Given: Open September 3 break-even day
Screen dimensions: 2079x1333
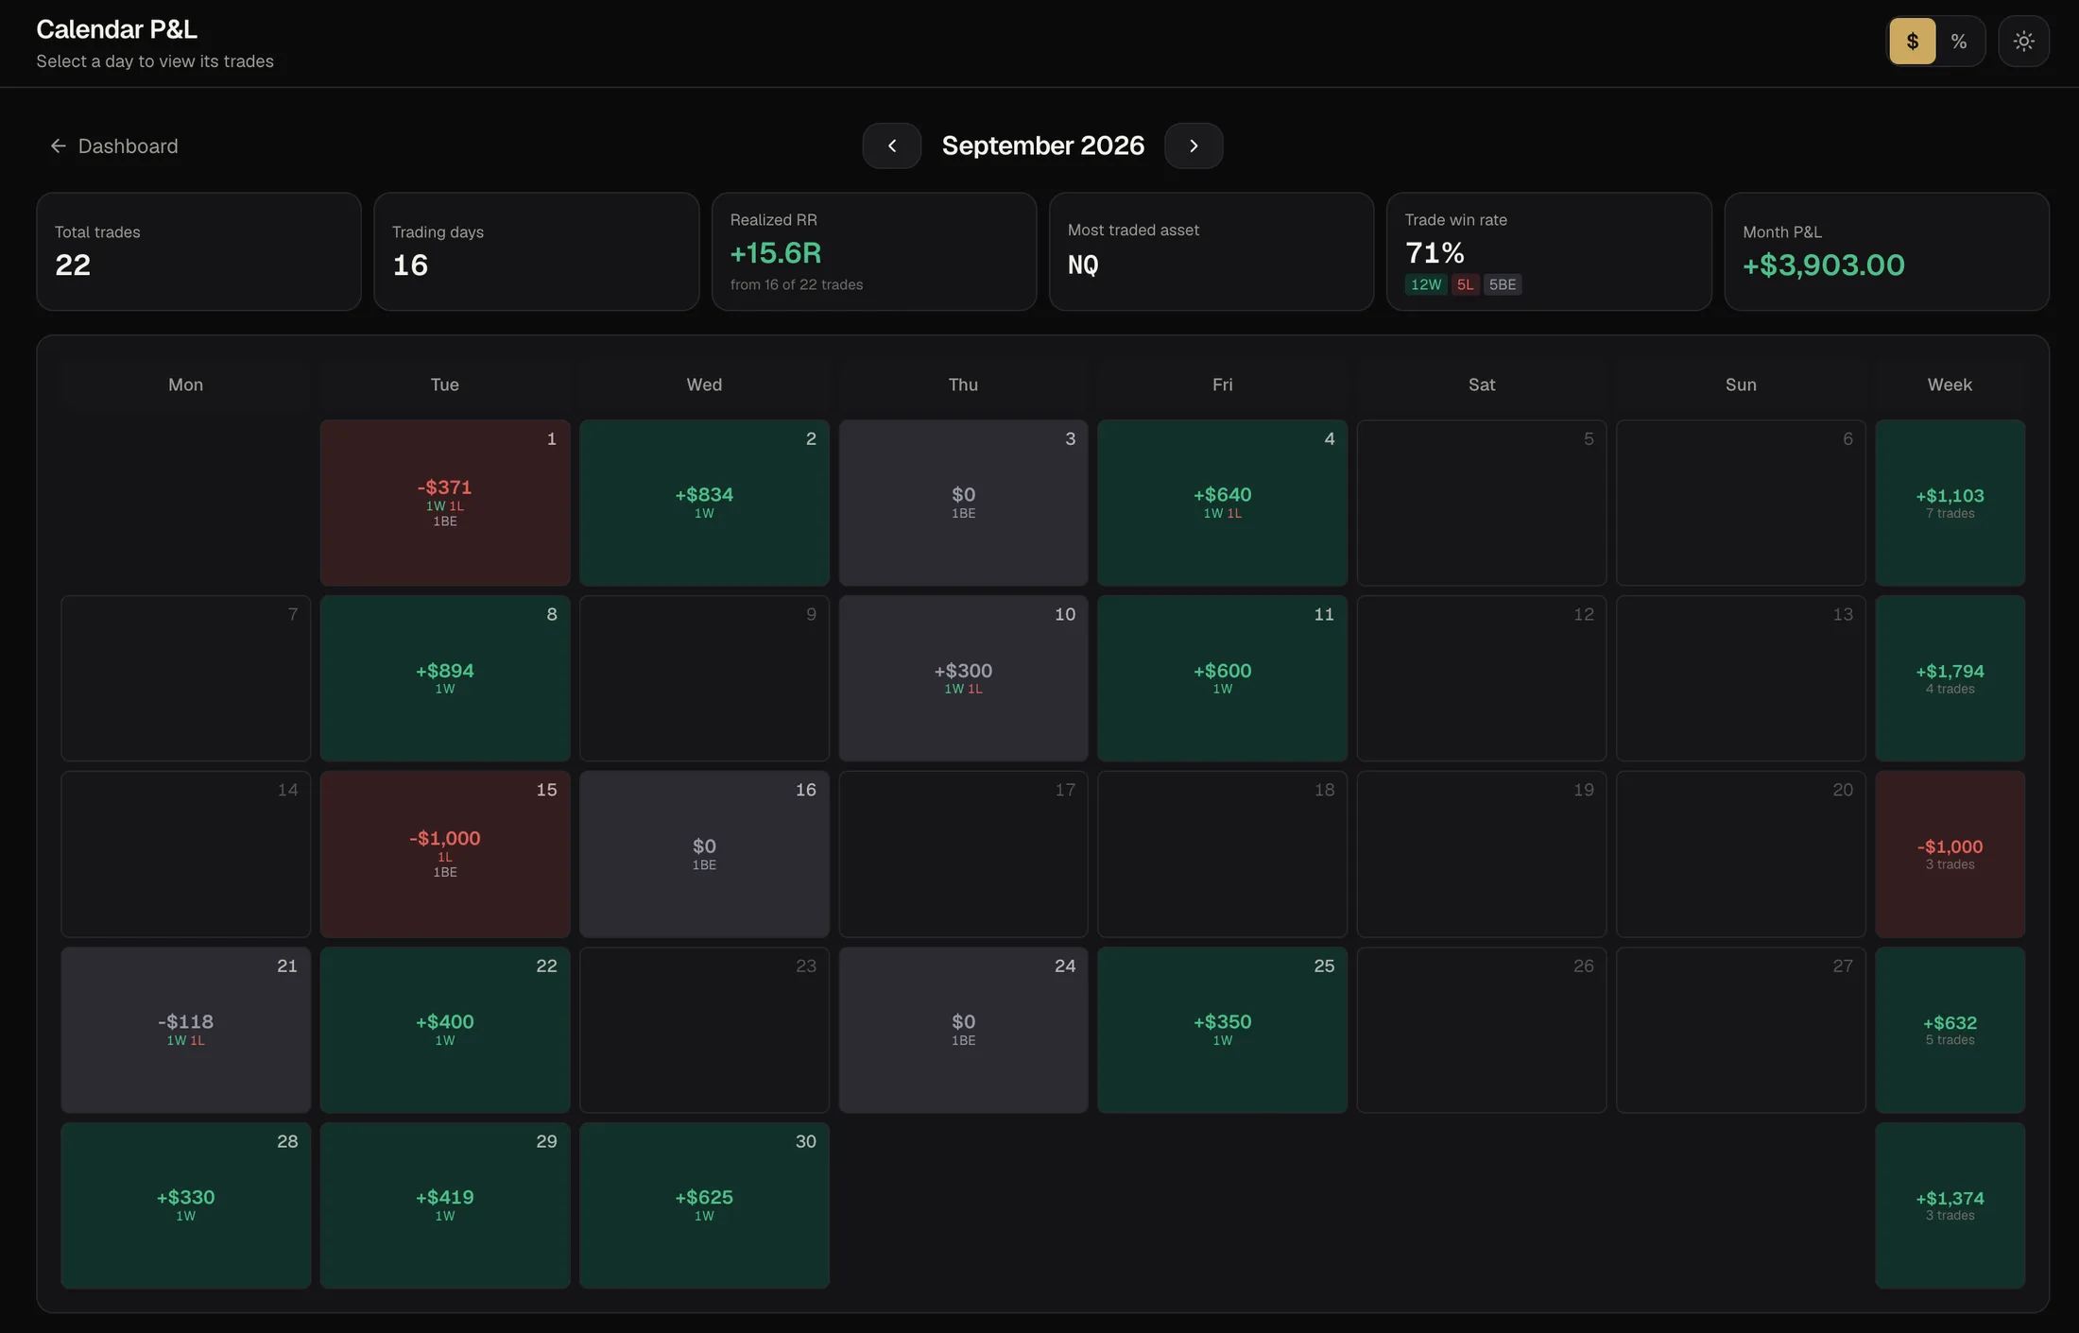Looking at the screenshot, I should pos(963,503).
